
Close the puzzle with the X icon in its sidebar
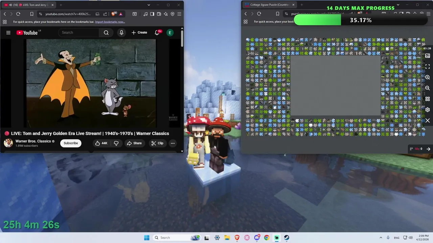428,120
